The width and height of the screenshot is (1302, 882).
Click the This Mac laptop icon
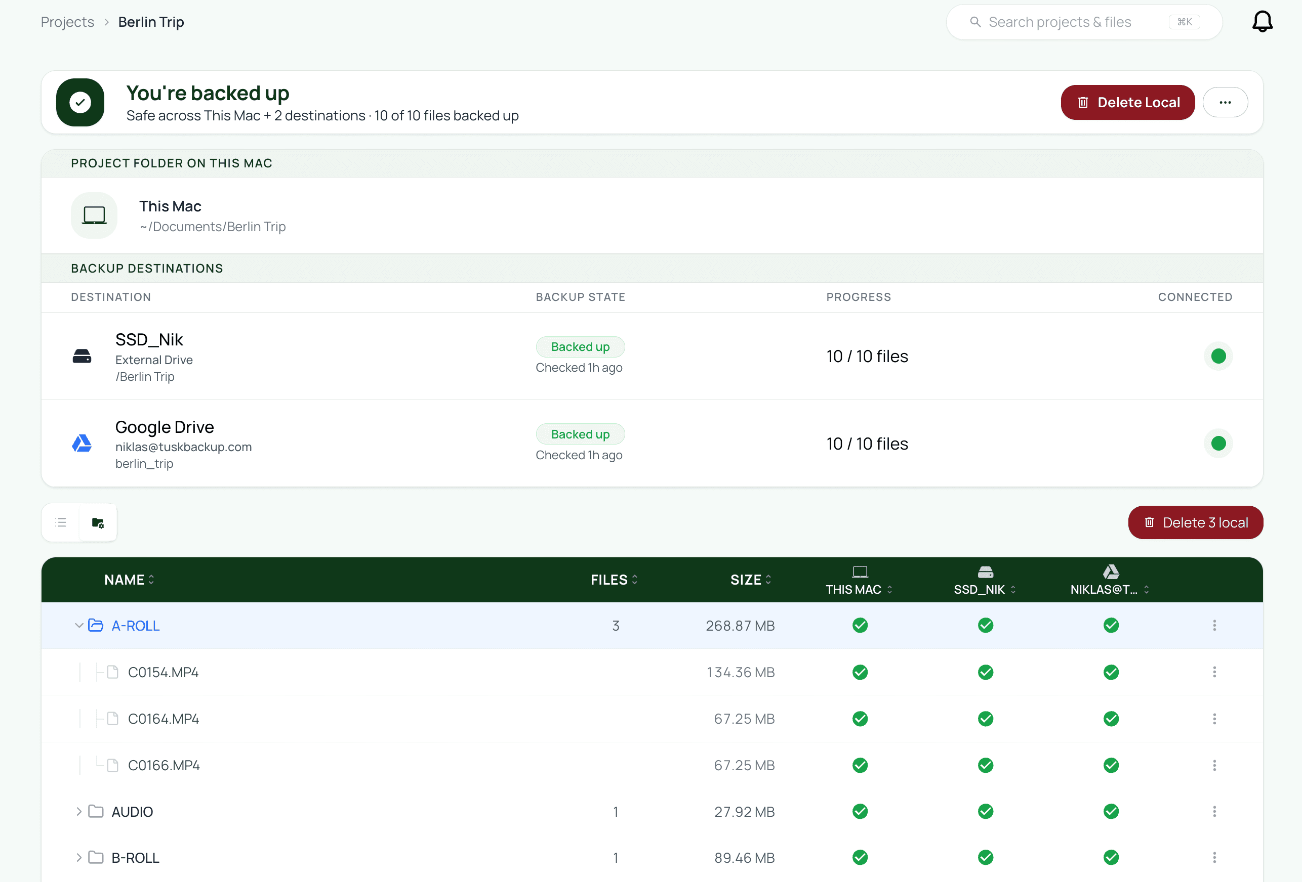pos(94,215)
